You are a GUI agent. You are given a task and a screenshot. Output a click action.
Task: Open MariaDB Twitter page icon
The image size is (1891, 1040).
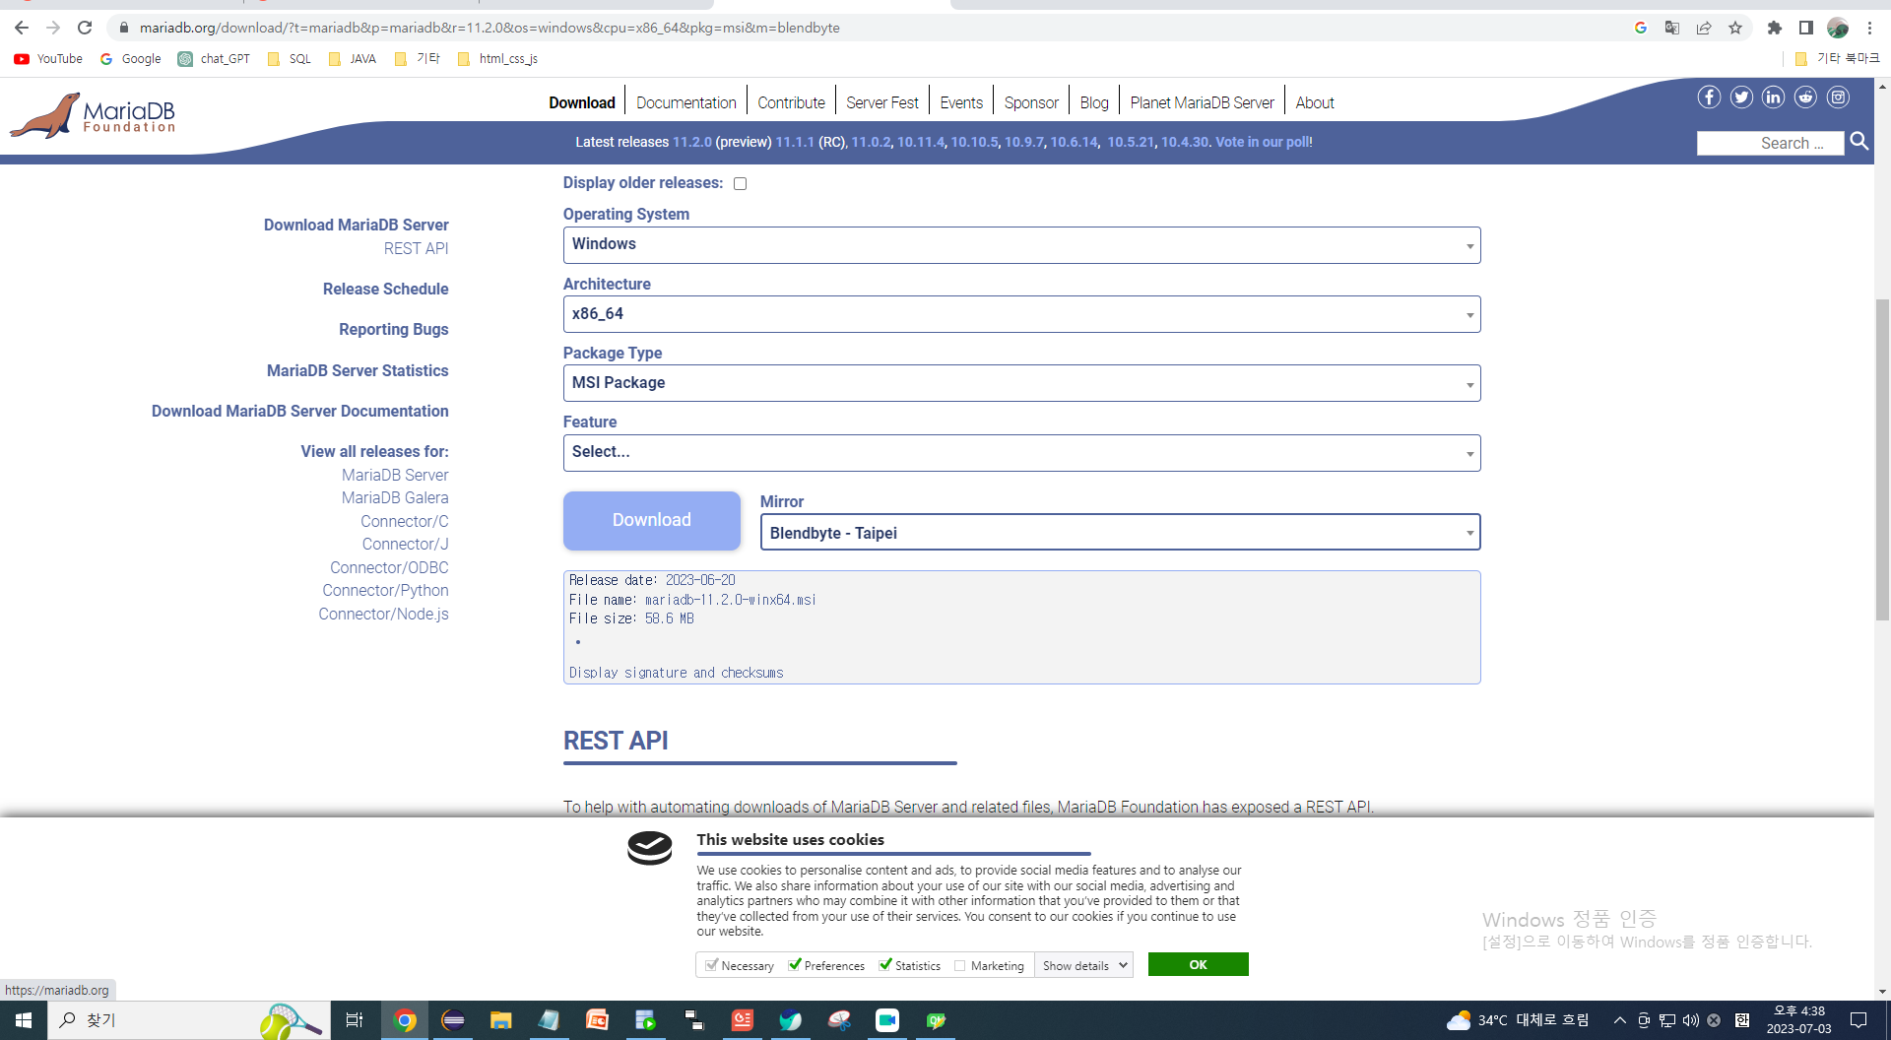click(1741, 97)
